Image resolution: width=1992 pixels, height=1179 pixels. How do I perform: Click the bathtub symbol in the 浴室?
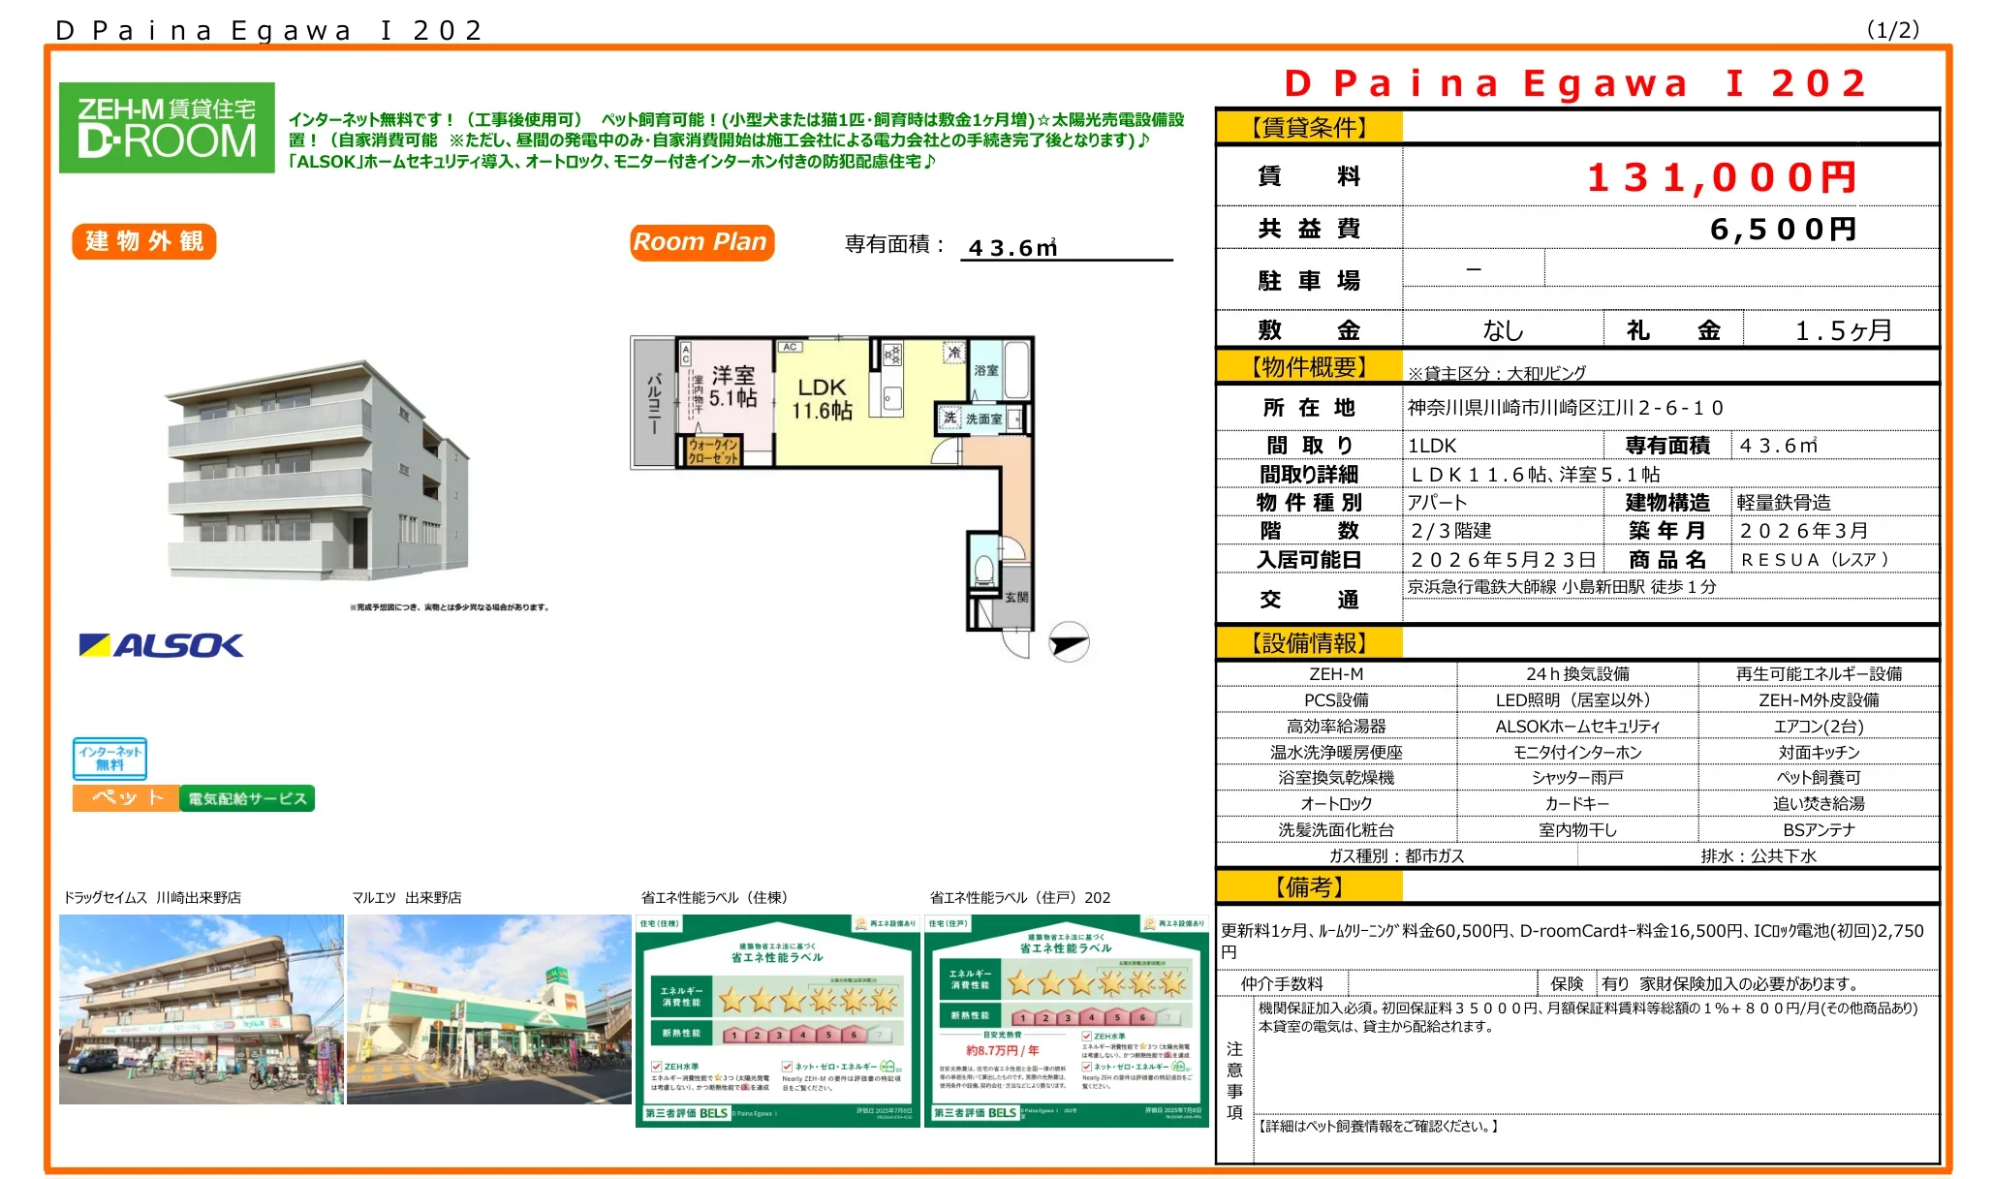(1015, 369)
